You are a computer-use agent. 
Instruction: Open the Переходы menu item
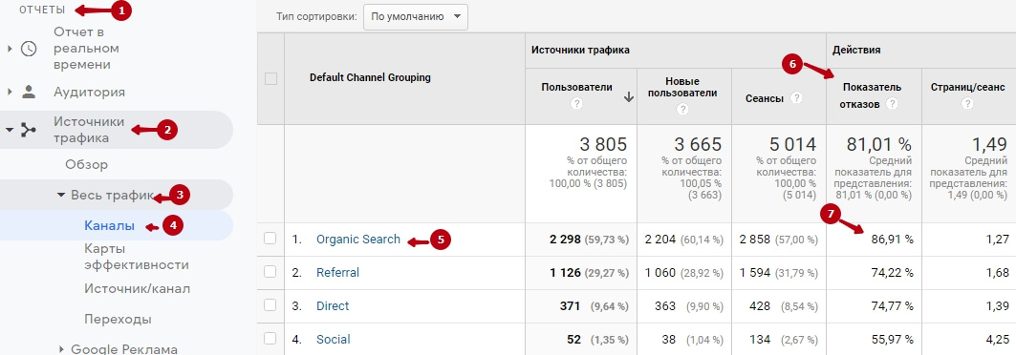tap(118, 320)
